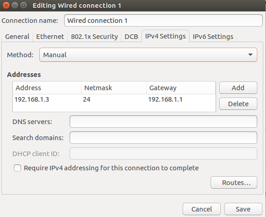266x217 pixels.
Task: Focus the DNS servers input field
Action: (x=163, y=122)
